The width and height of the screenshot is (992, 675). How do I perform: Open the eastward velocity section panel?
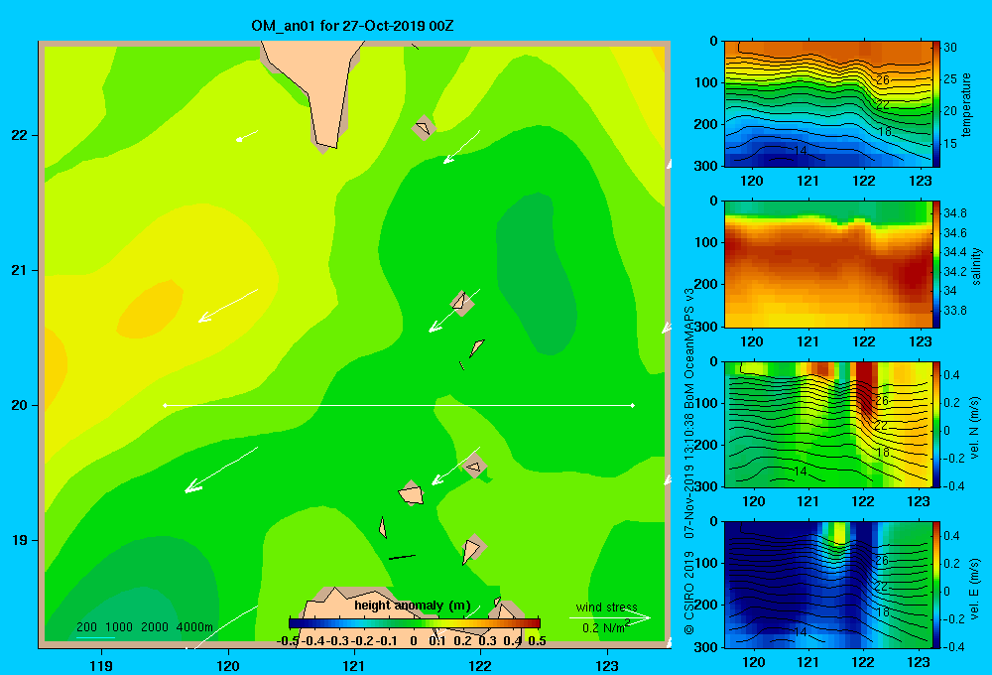[828, 585]
